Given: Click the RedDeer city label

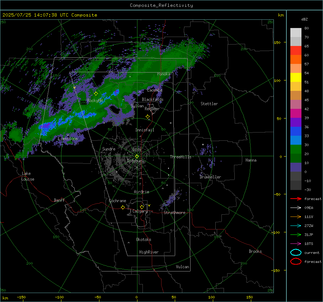Looking at the screenshot, I should [x=152, y=109].
